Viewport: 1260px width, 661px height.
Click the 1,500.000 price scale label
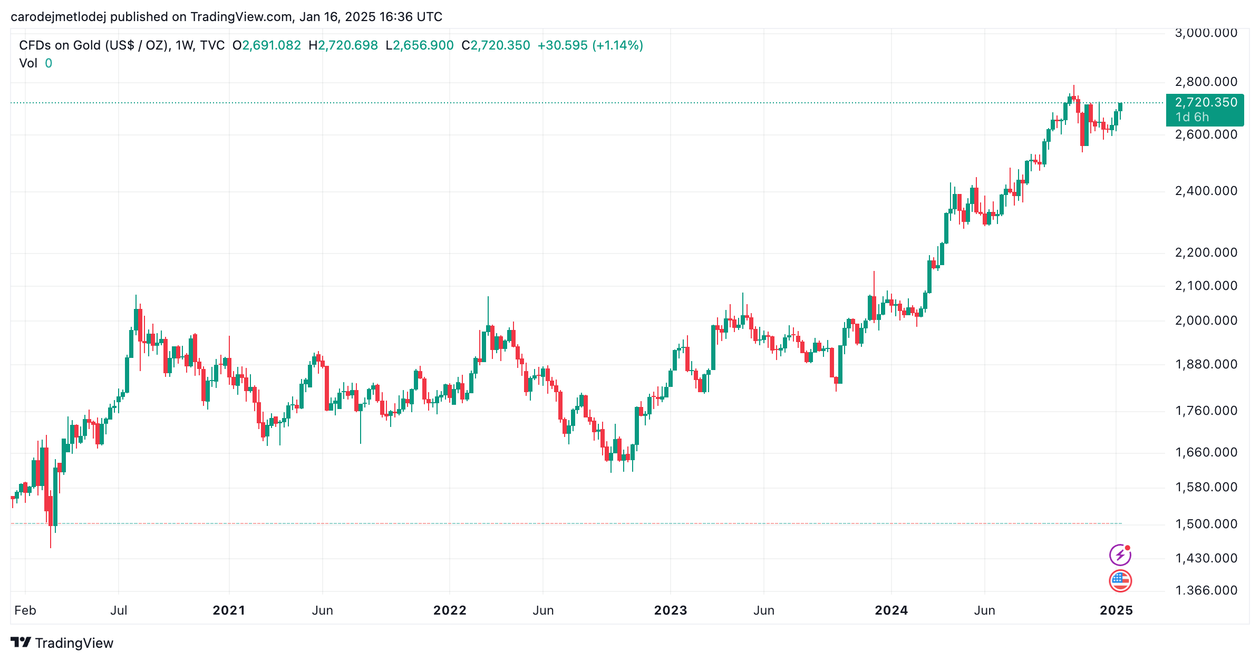point(1206,524)
